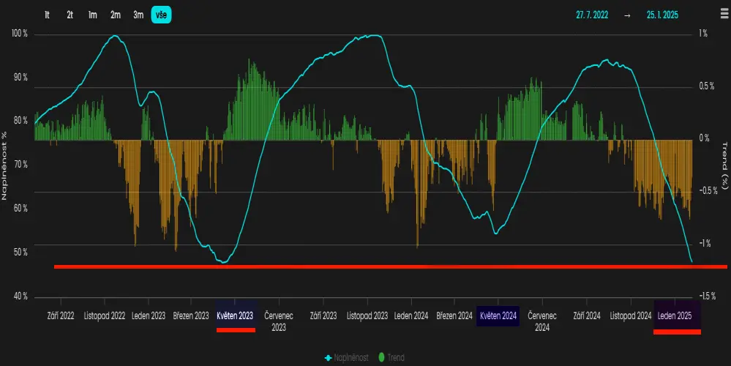Click the Leden 2025 axis label

[675, 316]
